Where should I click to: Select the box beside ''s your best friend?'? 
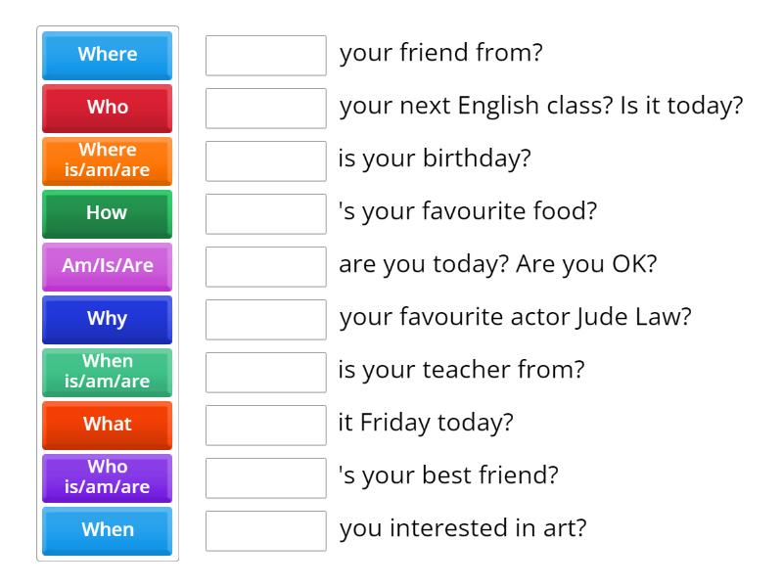[x=266, y=477]
